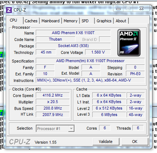
Task: Click the Level 2 size 6 x 512 KBytes
Action: (x=109, y=108)
